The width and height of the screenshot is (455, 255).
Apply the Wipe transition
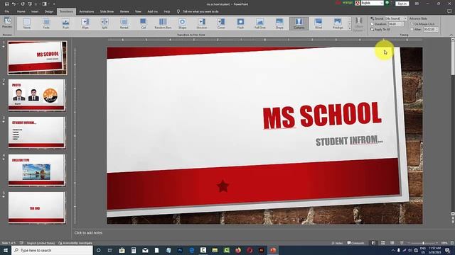(x=85, y=23)
